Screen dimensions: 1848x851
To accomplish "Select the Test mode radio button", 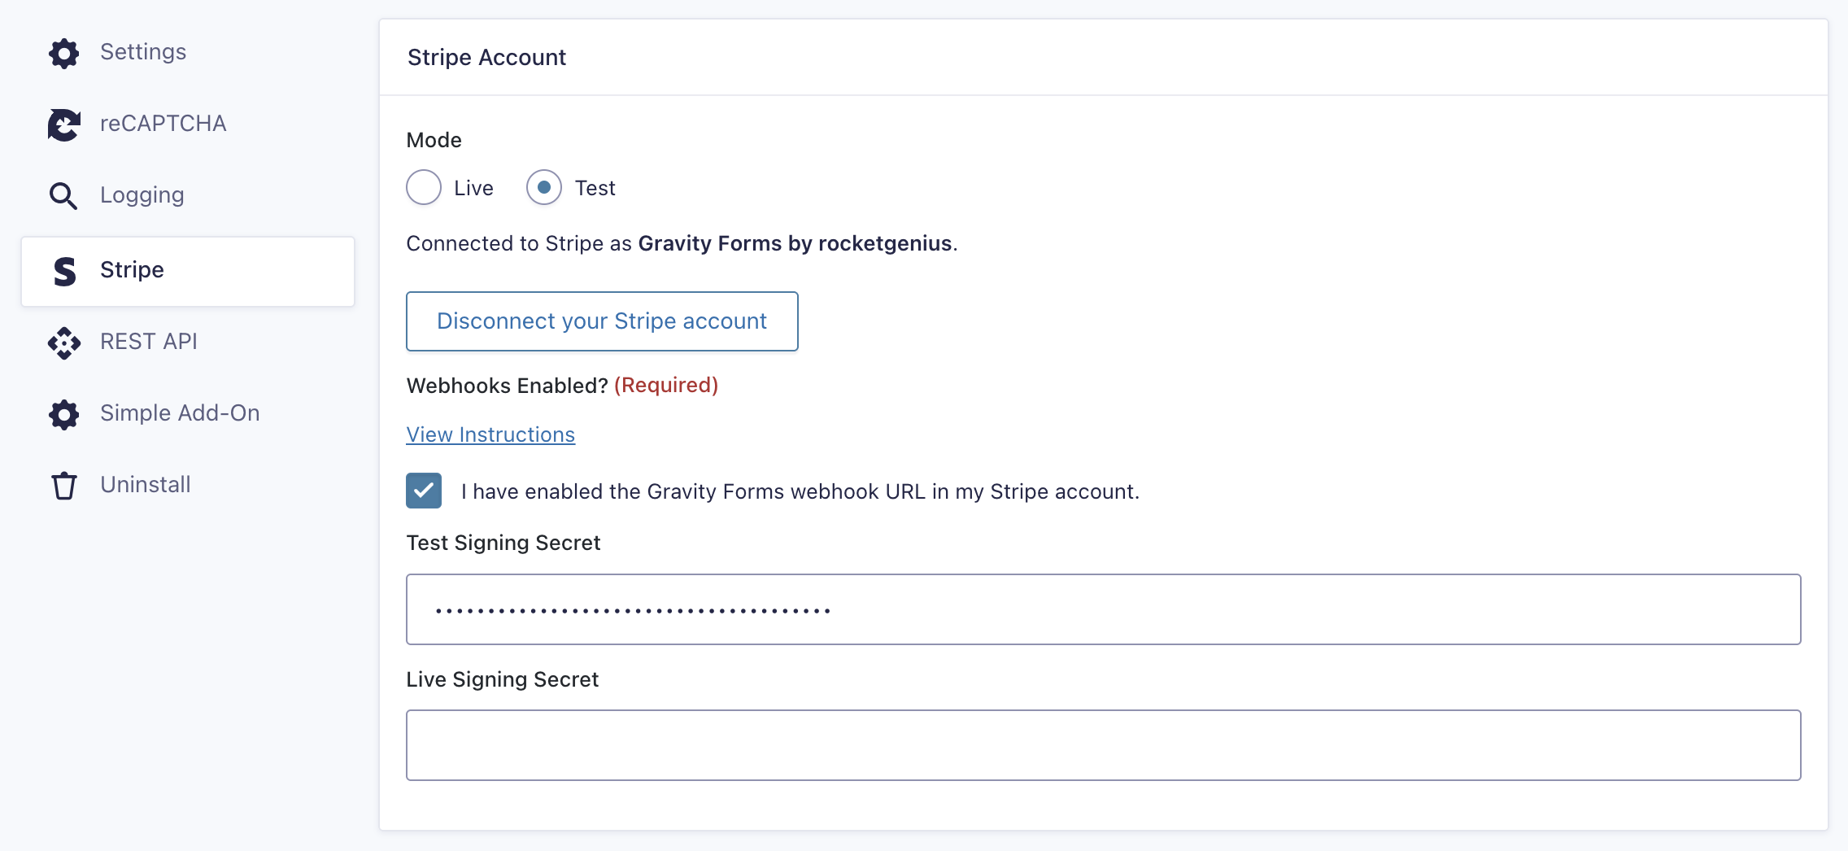I will click(x=543, y=187).
